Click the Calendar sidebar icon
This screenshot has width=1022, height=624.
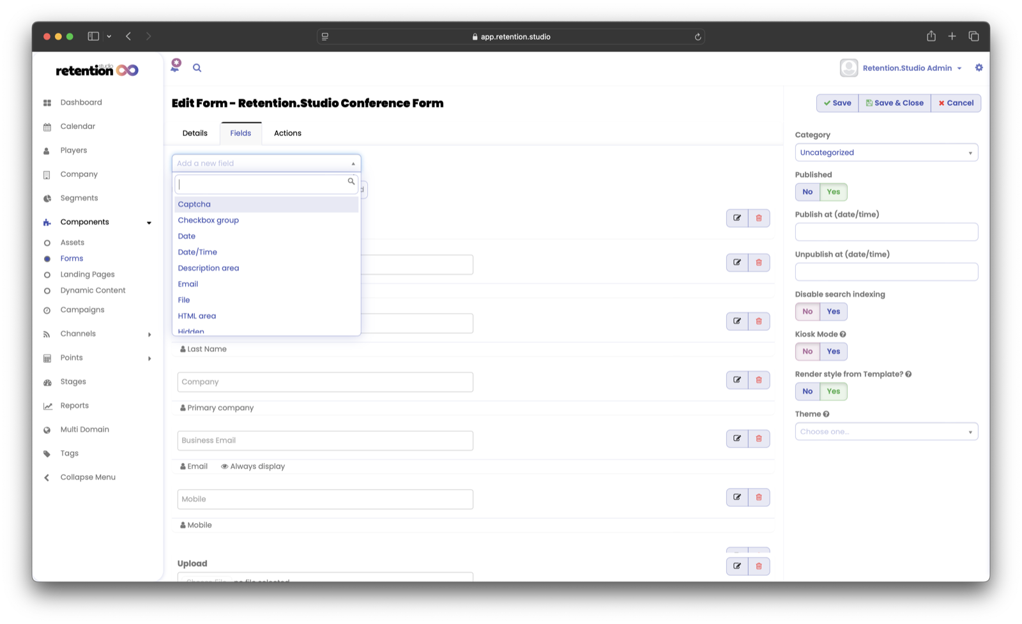click(47, 127)
